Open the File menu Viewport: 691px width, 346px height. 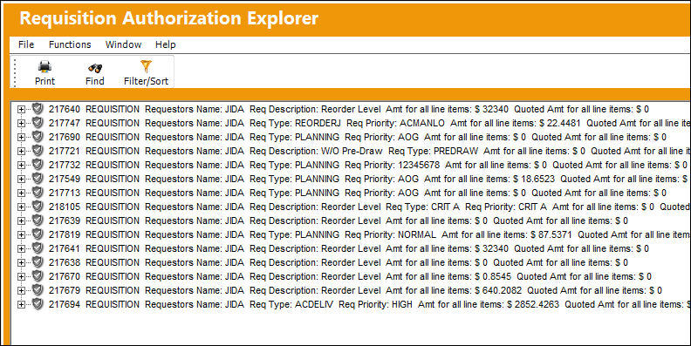(x=26, y=44)
